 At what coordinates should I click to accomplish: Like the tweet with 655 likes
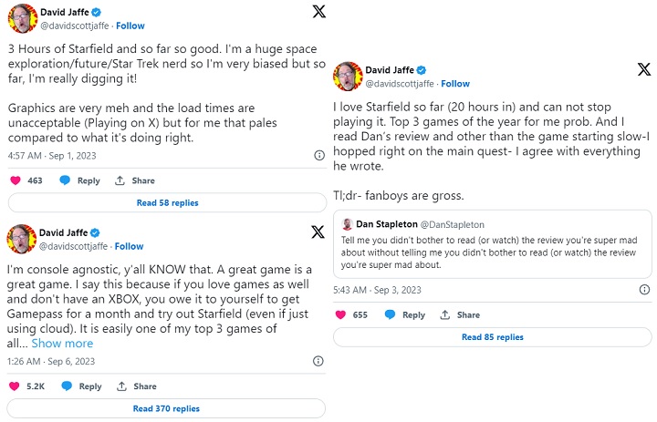pos(341,315)
